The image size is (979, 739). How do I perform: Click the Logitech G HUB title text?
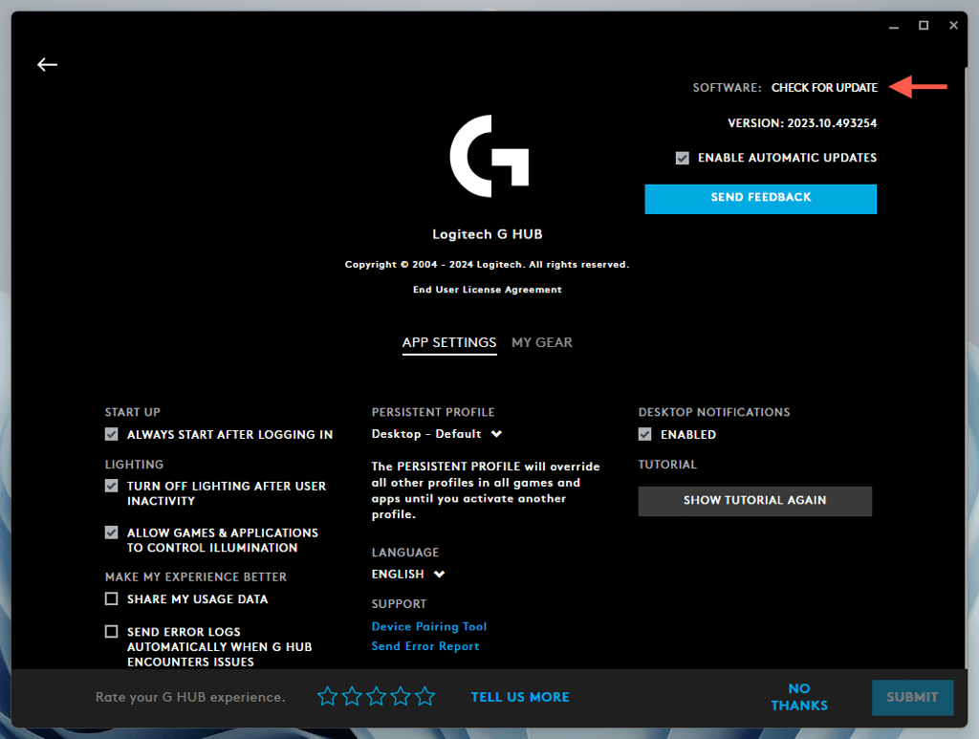(488, 234)
